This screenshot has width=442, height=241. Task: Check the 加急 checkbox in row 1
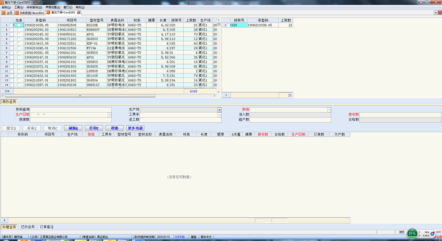[x=18, y=25]
